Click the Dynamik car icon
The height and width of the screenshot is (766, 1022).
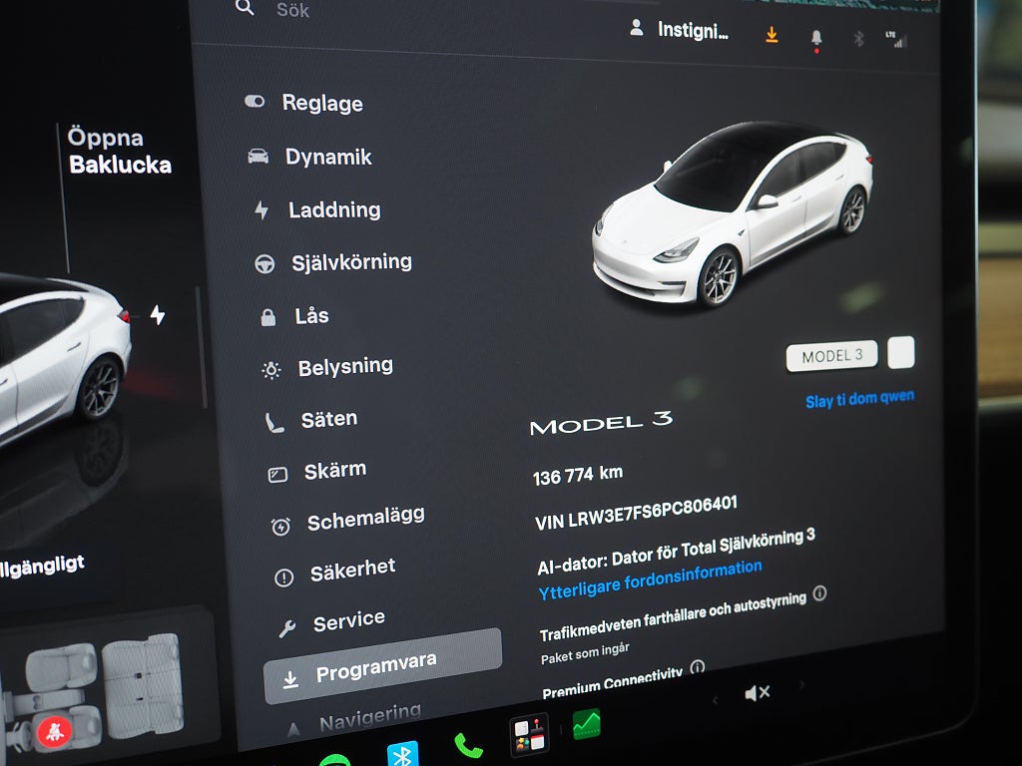click(258, 156)
